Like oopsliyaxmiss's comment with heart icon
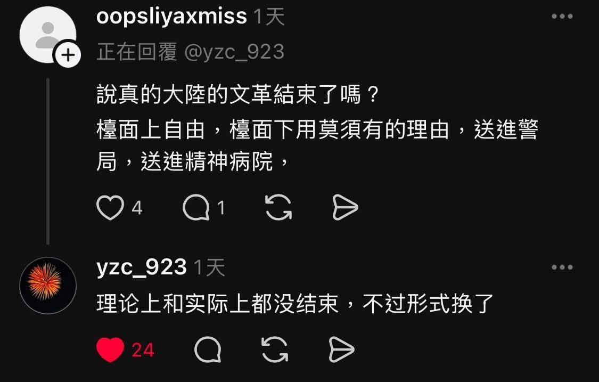 [110, 208]
